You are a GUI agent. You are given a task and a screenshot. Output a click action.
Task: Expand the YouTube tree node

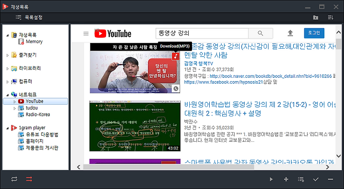(x=15, y=102)
